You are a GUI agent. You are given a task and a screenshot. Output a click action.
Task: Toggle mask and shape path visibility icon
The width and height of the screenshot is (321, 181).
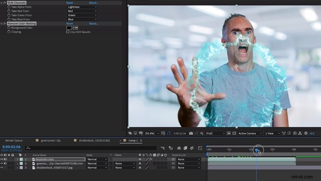pos(168,133)
